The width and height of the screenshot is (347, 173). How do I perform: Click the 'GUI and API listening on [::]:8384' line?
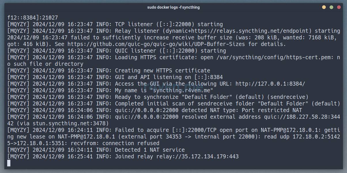[x=169, y=77]
